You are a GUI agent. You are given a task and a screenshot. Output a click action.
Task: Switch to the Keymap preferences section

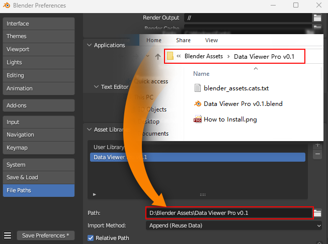click(x=39, y=148)
